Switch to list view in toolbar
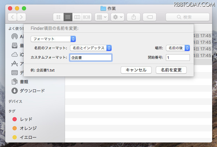The height and width of the screenshot is (147, 217). point(67,17)
